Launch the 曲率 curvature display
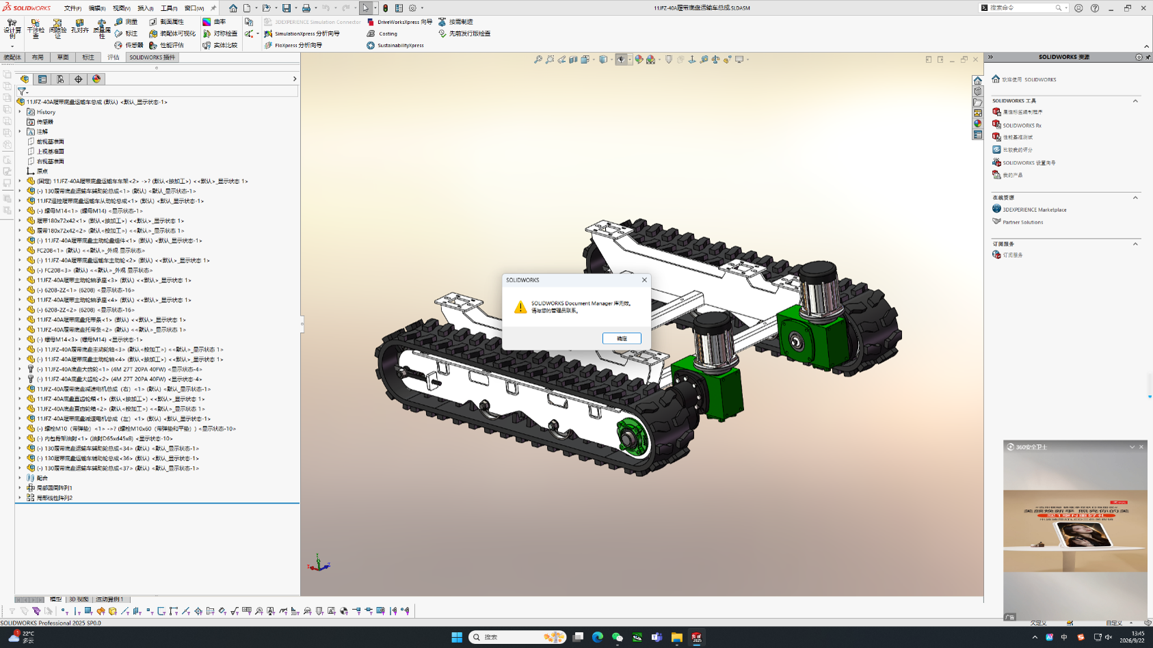Viewport: 1153px width, 648px height. click(214, 22)
